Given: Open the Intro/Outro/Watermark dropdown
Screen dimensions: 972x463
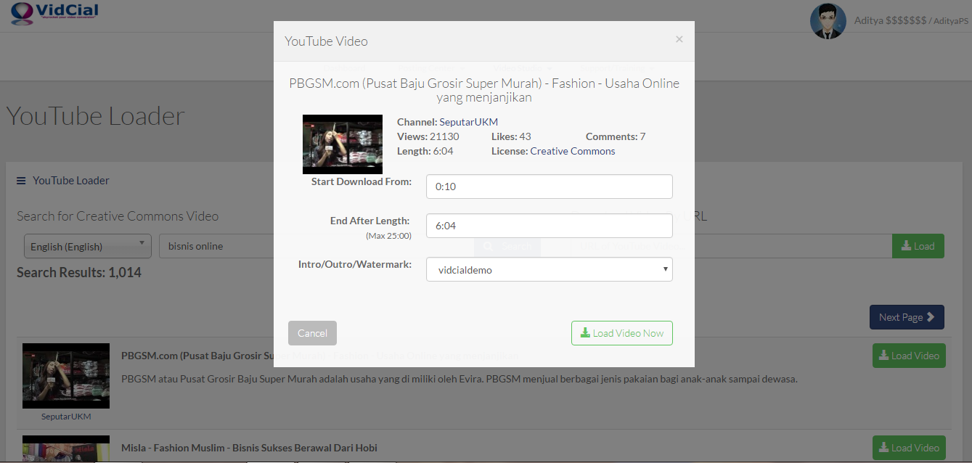Looking at the screenshot, I should (x=549, y=269).
